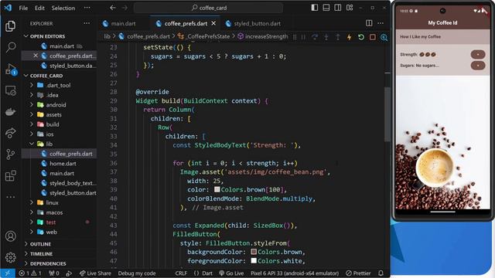Click the VS Code logo icon
Image resolution: width=495 pixels, height=278 pixels.
[8, 8]
